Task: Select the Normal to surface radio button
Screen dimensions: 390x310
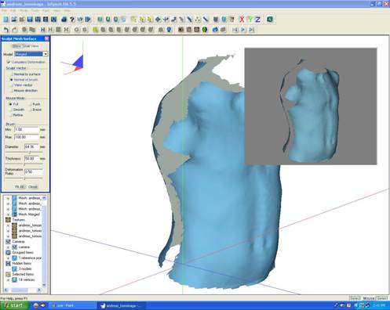Action: pyautogui.click(x=11, y=74)
